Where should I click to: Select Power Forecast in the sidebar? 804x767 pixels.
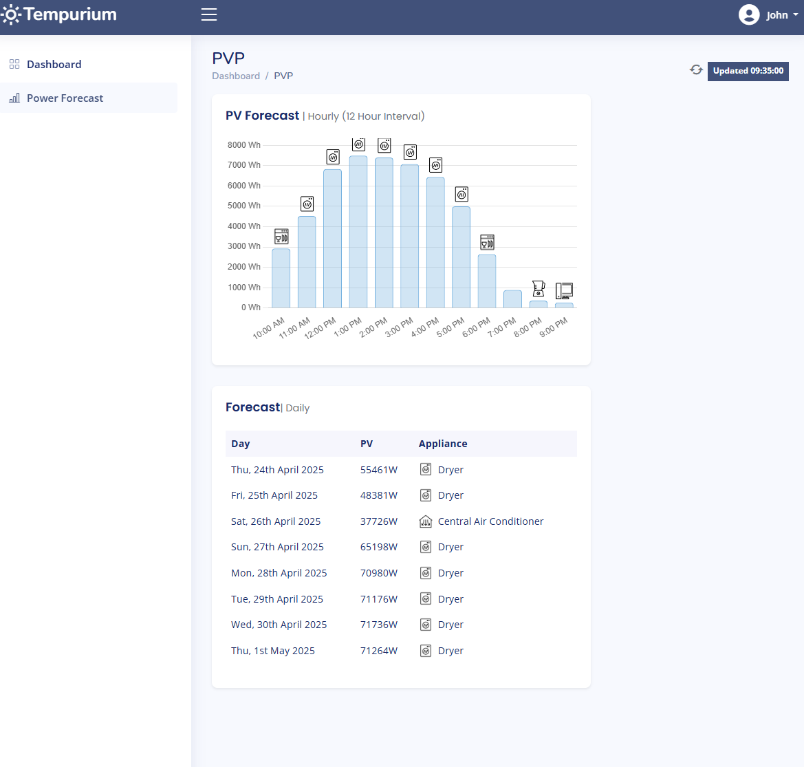click(x=65, y=98)
